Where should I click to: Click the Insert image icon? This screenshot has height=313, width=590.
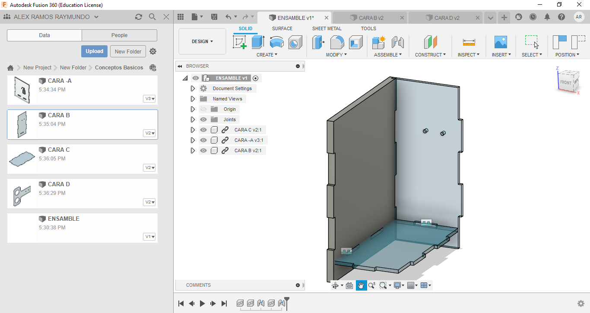click(x=501, y=42)
